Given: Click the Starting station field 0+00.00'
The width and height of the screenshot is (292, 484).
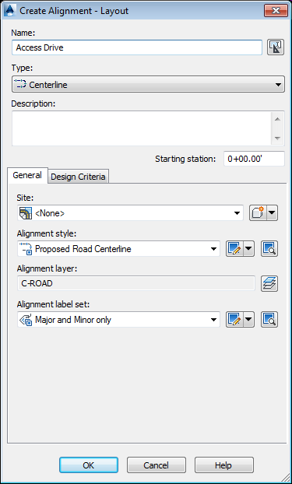Looking at the screenshot, I should tap(254, 159).
